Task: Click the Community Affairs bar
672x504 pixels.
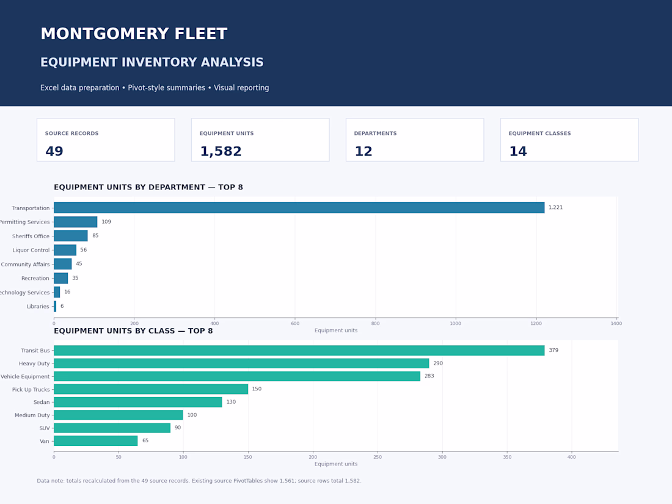Action: [x=62, y=264]
